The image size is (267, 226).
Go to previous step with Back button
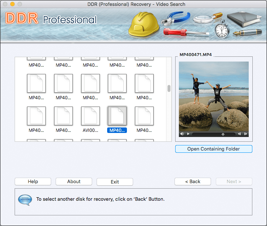(x=193, y=181)
